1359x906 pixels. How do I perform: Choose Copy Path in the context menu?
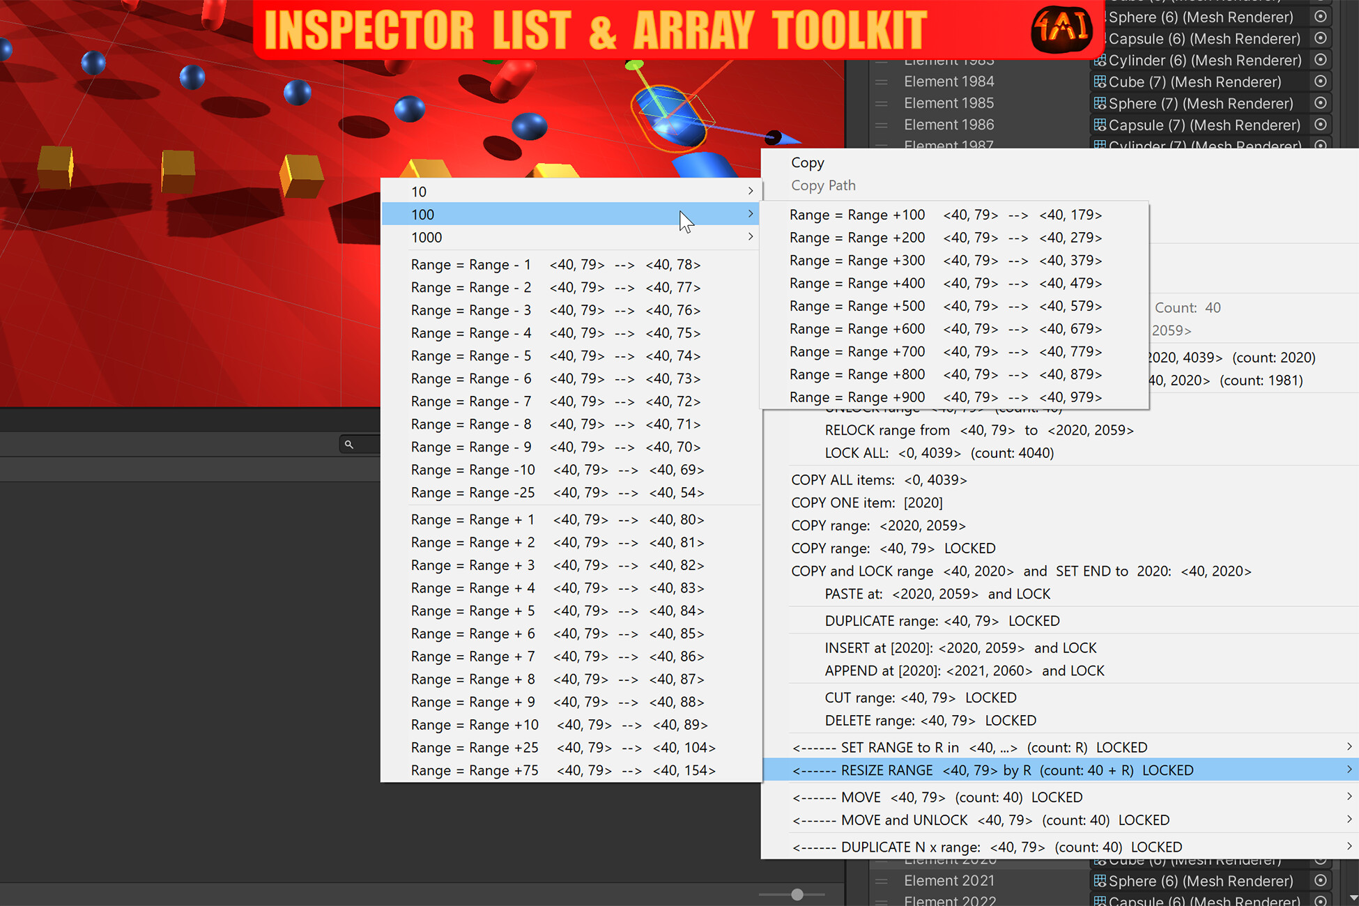pyautogui.click(x=823, y=185)
